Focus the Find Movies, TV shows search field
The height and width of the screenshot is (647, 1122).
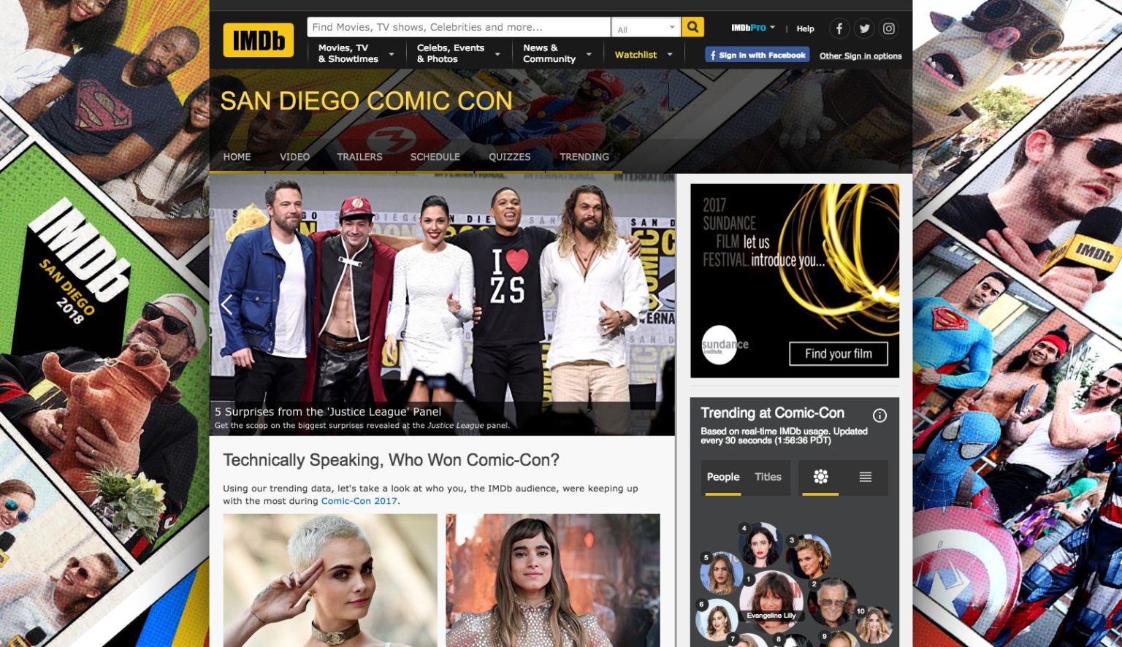[459, 27]
